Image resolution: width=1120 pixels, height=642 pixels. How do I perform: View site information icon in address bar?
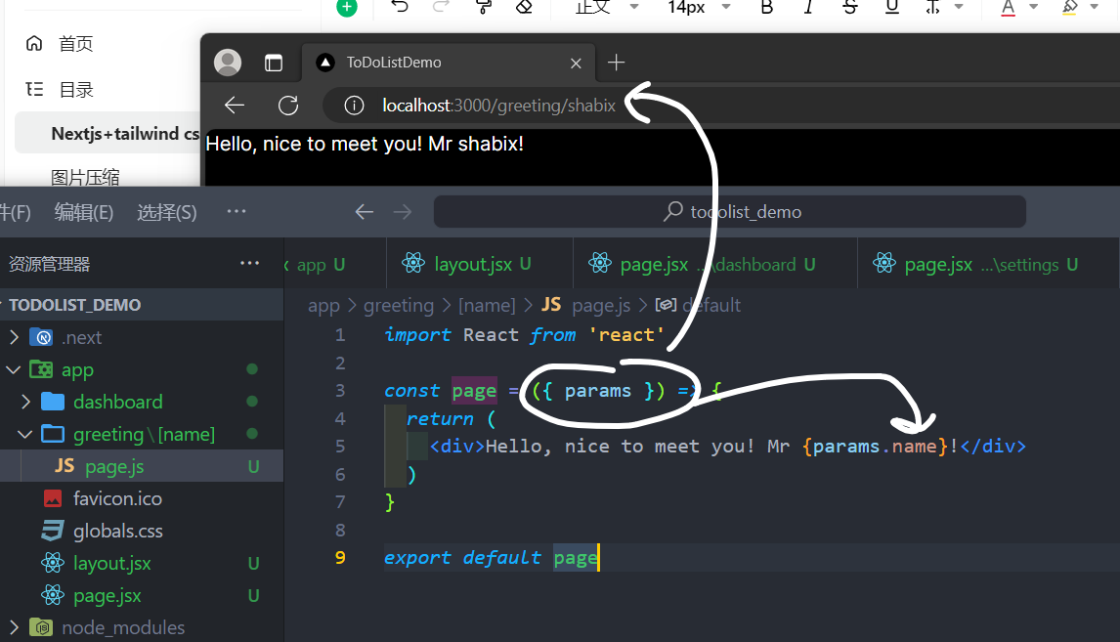tap(354, 106)
